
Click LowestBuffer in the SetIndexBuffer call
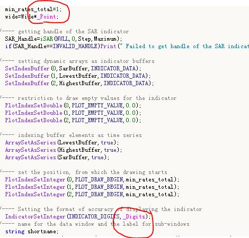point(78,76)
